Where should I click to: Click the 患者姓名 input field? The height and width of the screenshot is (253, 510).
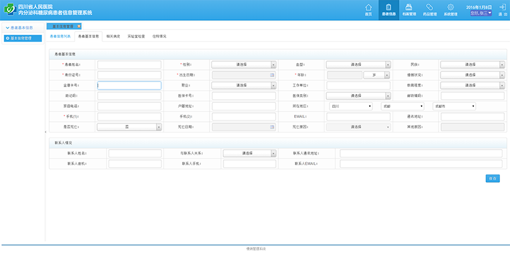(x=129, y=64)
